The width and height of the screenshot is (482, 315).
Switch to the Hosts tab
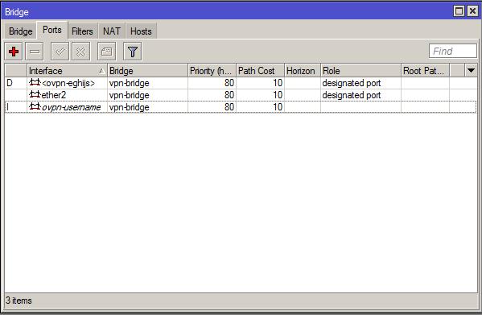tap(141, 31)
